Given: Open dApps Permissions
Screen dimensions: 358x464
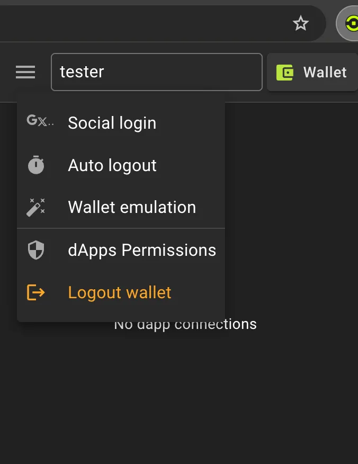Looking at the screenshot, I should (142, 249).
